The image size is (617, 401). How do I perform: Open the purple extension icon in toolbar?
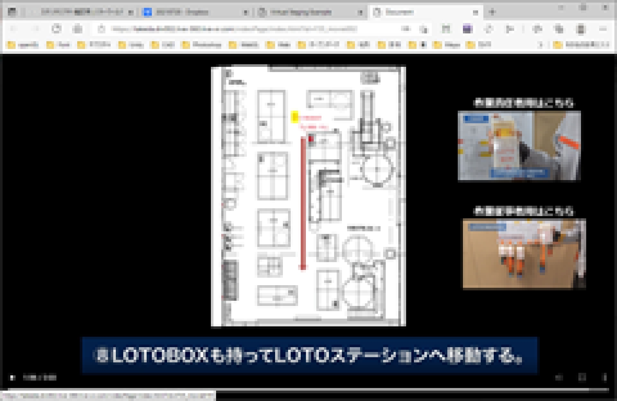(x=467, y=29)
